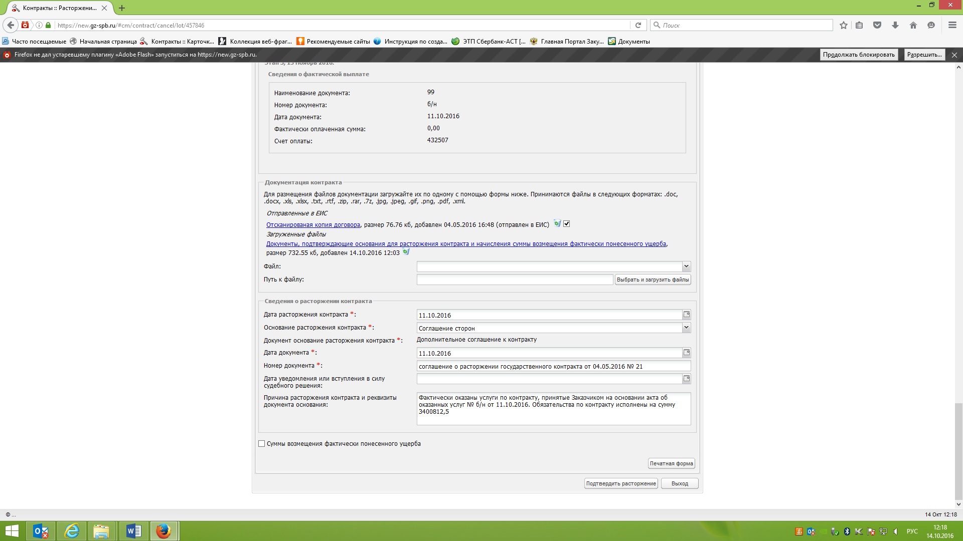Open calendar for contract termination date
Image resolution: width=963 pixels, height=541 pixels.
tap(686, 315)
